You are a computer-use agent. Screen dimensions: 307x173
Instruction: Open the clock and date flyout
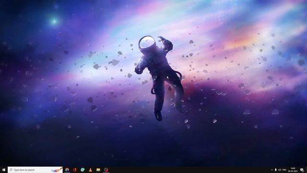click(293, 170)
